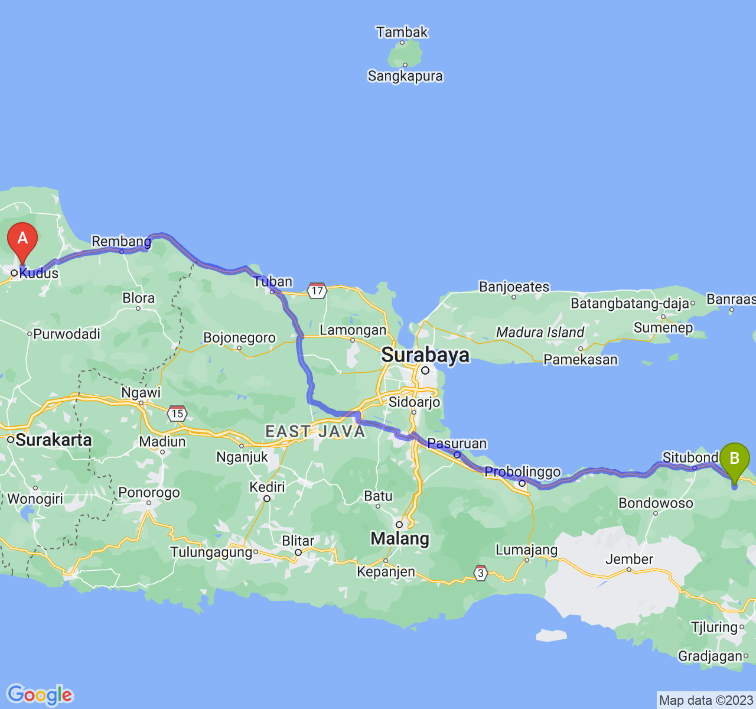Click the Purwodadi town label

(67, 334)
